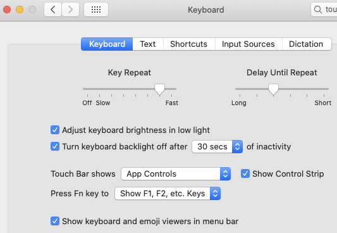337x233 pixels.
Task: Disable Show Control Strip checkbox
Action: [245, 173]
